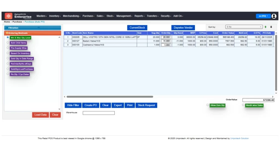Collapse the Filtration panel header
The width and height of the screenshot is (280, 157).
coord(33,28)
